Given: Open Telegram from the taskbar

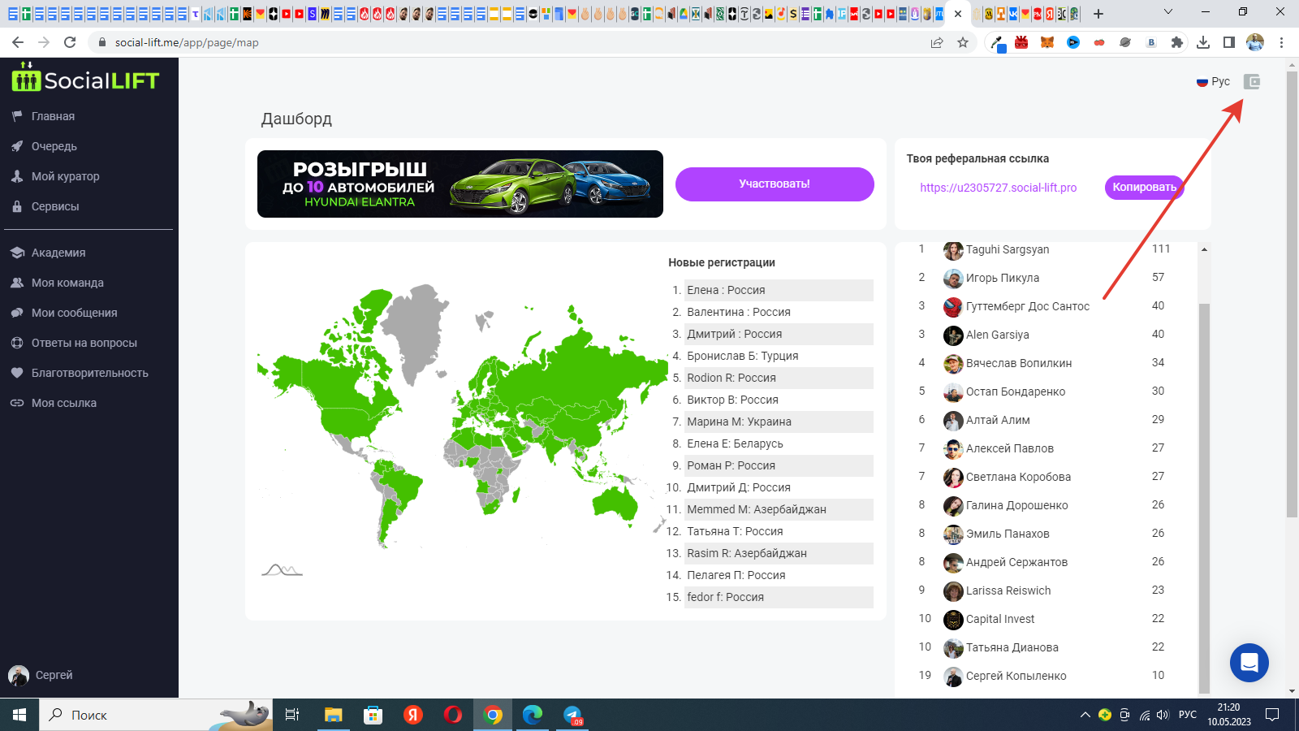Looking at the screenshot, I should 573,715.
